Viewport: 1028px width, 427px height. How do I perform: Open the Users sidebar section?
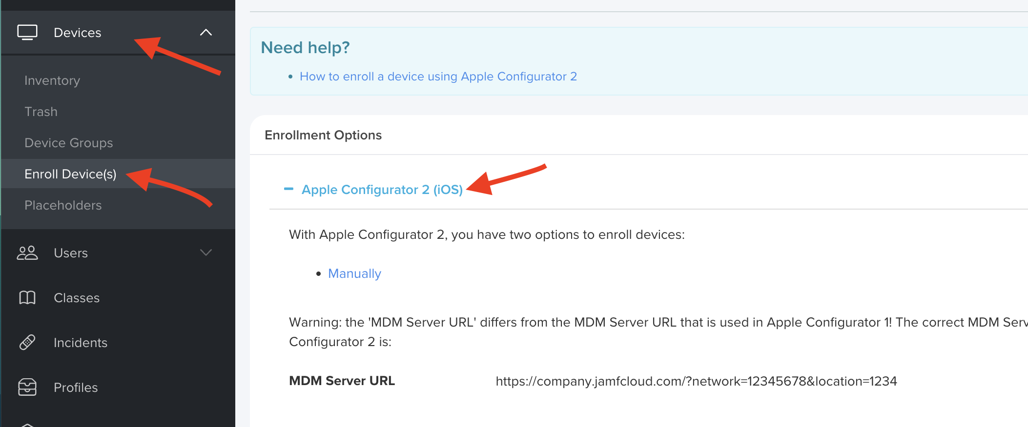click(118, 253)
